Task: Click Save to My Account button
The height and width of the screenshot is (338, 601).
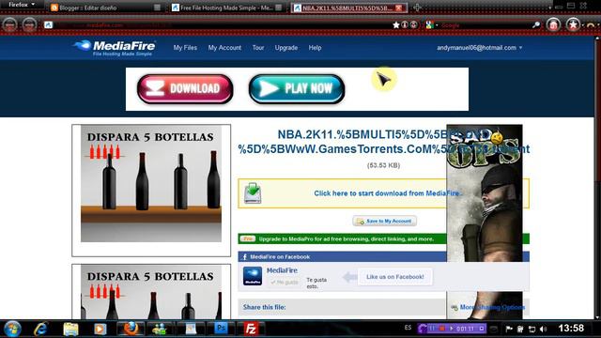Action: click(384, 222)
